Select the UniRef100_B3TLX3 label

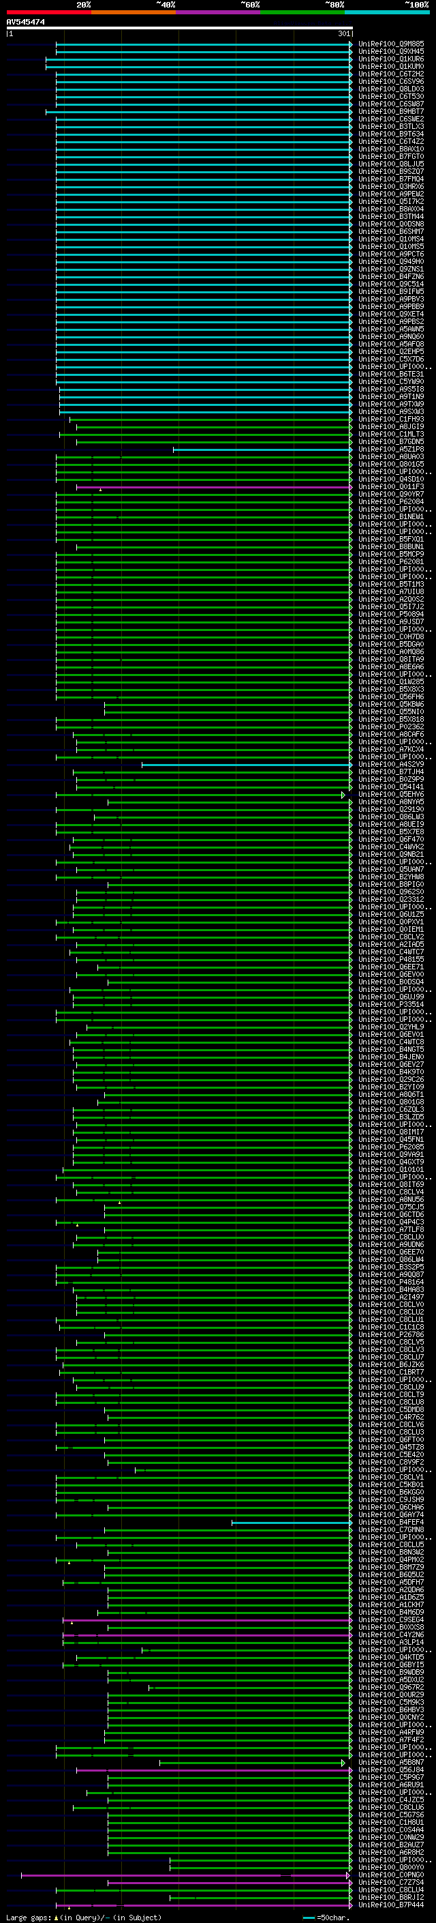tap(390, 127)
